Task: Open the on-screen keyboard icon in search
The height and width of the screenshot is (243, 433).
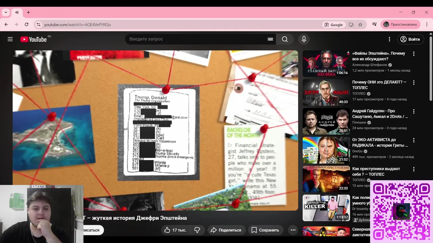Action: pyautogui.click(x=270, y=39)
